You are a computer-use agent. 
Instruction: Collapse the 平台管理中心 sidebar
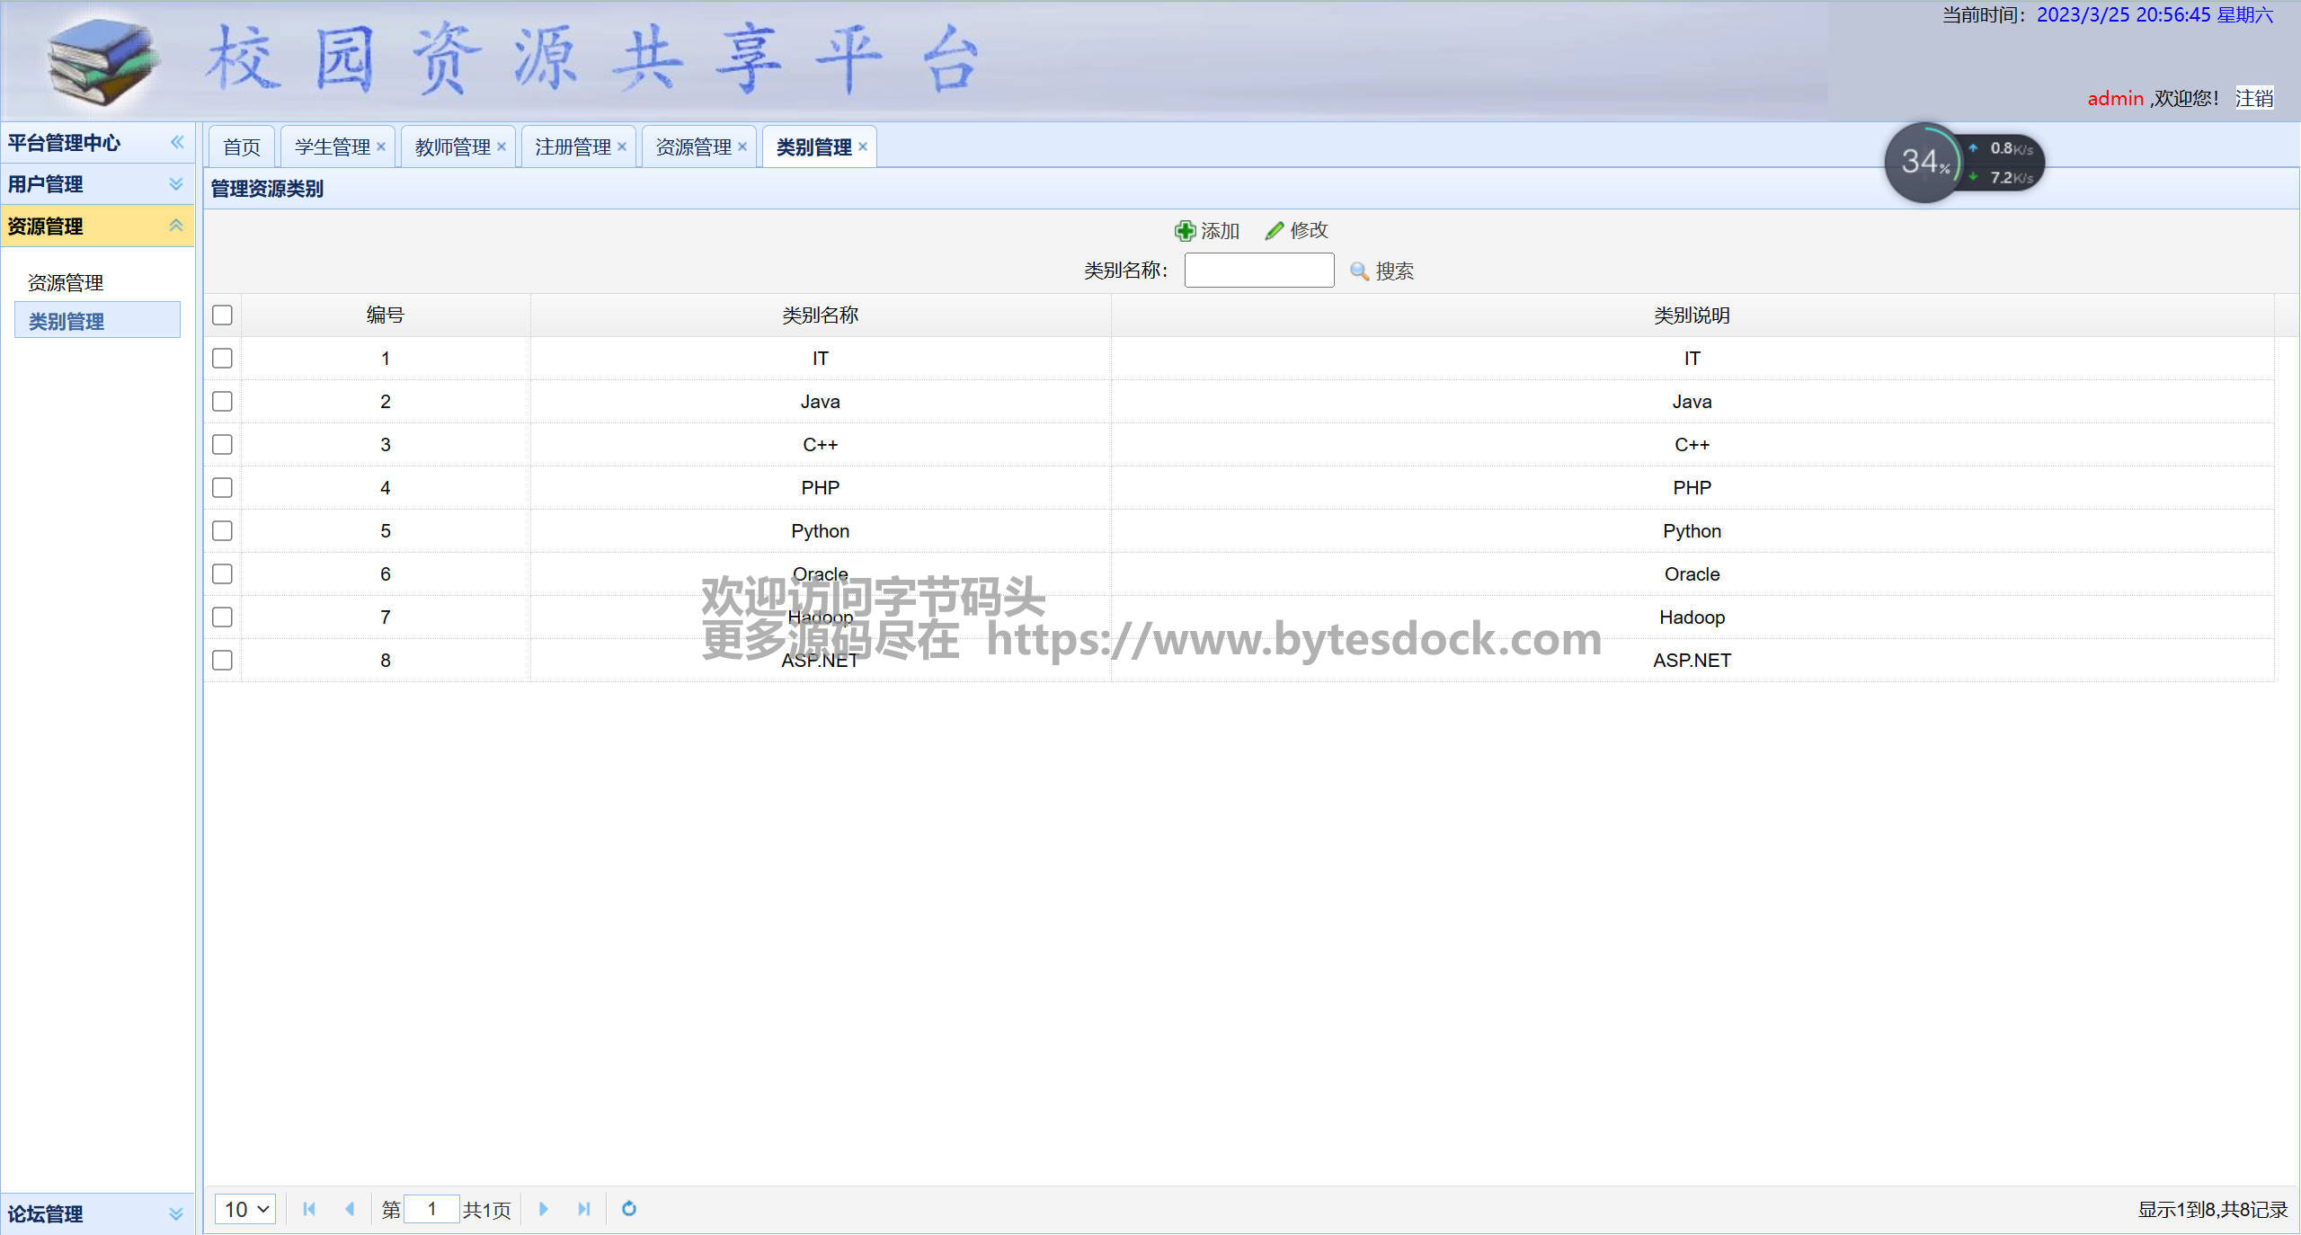point(177,142)
